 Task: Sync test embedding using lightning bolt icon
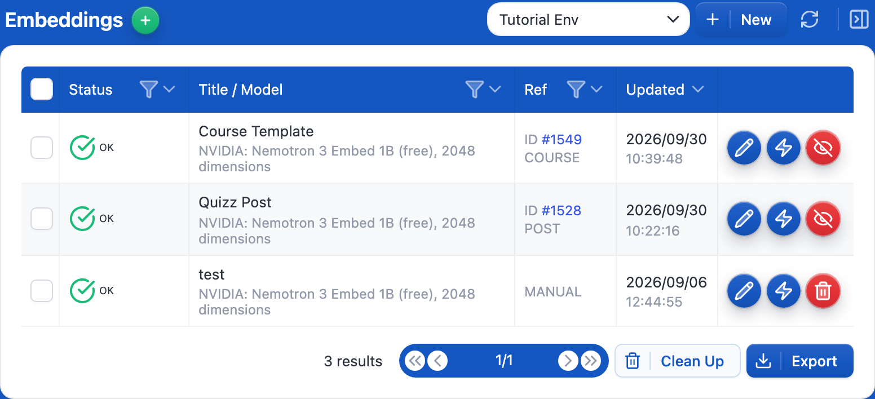tap(784, 291)
